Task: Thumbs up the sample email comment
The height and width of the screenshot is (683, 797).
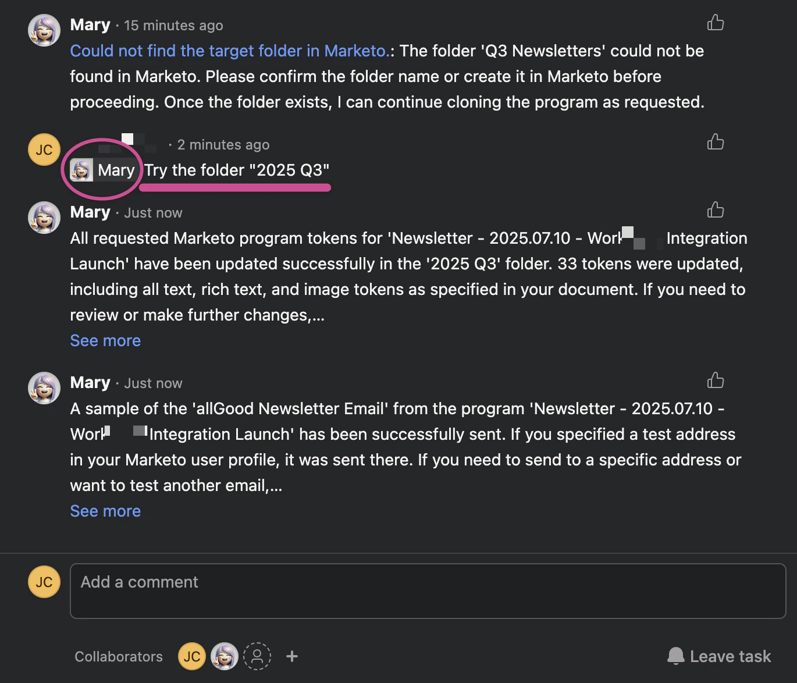Action: click(x=715, y=380)
